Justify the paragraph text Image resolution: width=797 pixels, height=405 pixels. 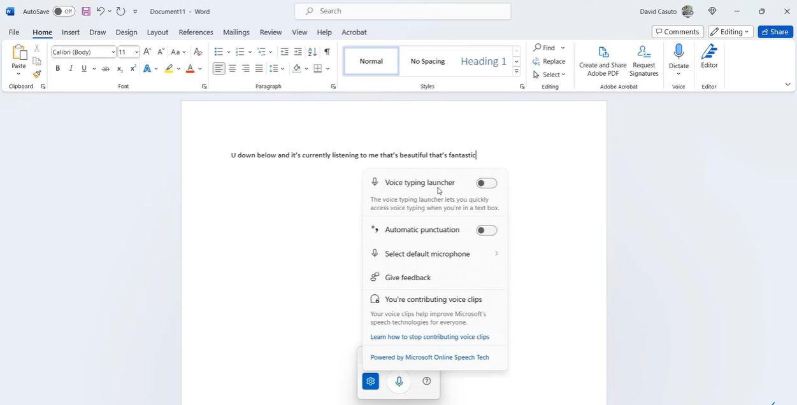259,69
